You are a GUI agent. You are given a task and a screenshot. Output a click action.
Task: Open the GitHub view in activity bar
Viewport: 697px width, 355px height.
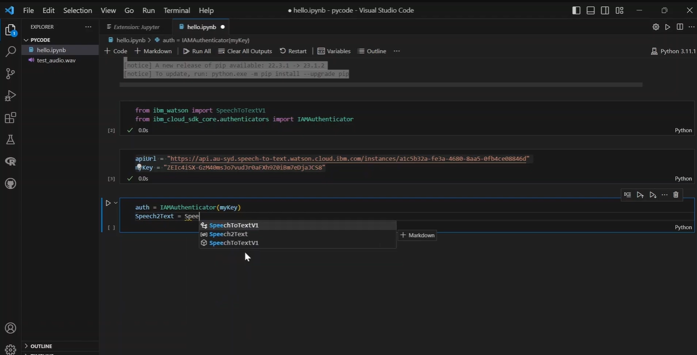[x=10, y=184]
